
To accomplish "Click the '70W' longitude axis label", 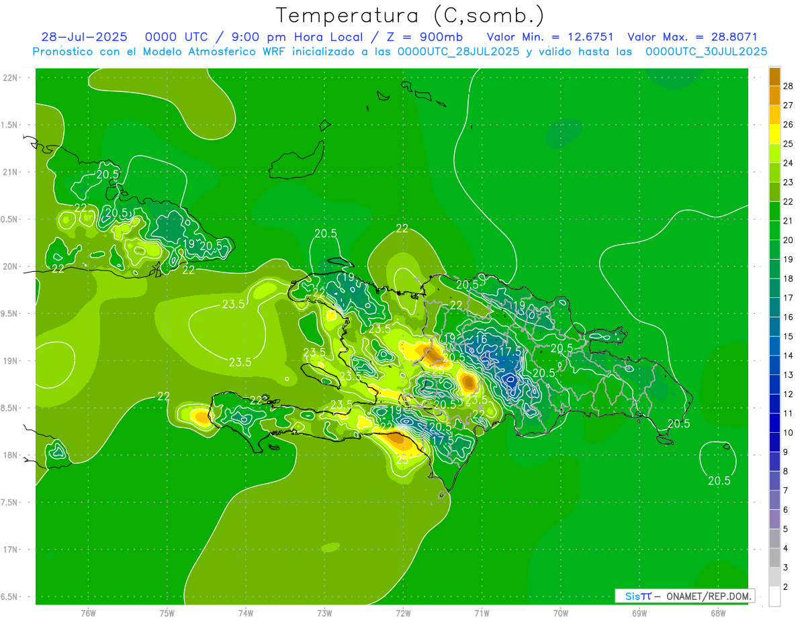I will coord(561,613).
